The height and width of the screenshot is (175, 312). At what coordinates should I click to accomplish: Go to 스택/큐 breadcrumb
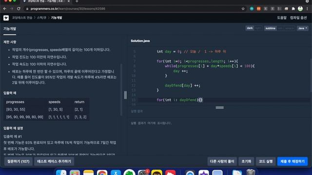[41, 17]
